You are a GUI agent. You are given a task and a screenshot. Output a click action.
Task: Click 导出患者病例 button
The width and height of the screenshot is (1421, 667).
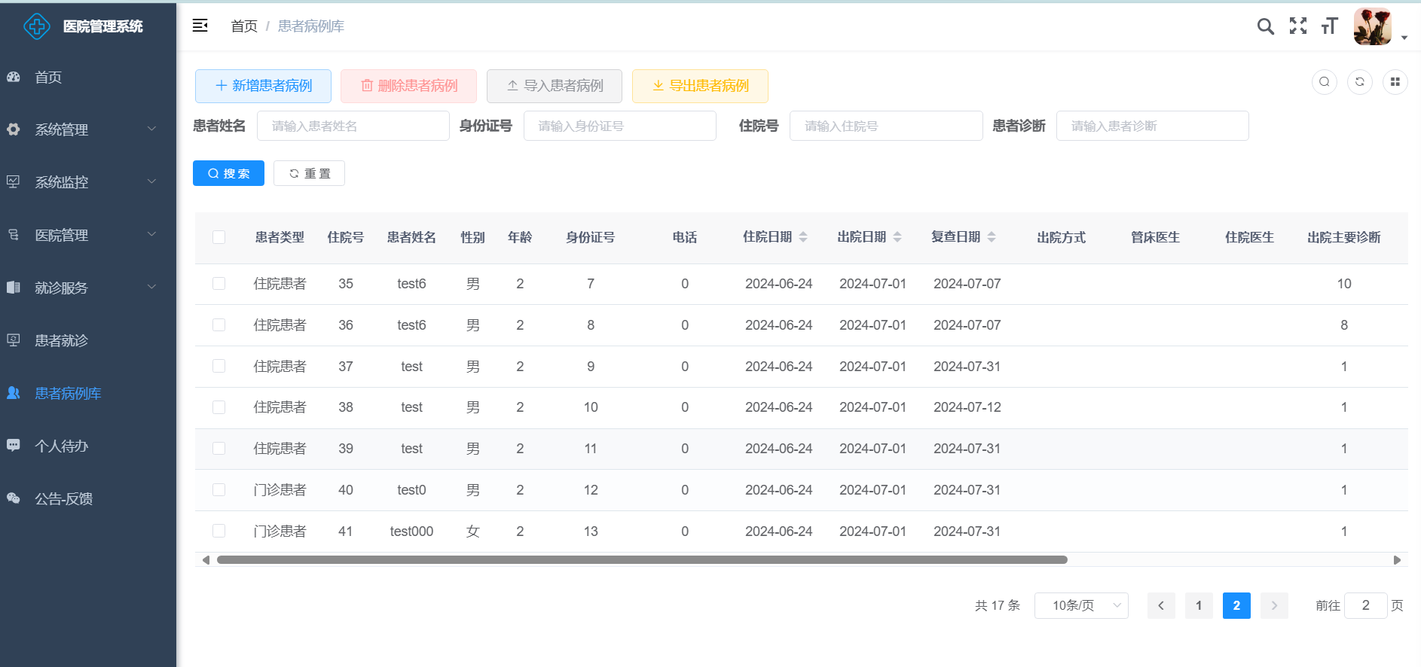700,86
